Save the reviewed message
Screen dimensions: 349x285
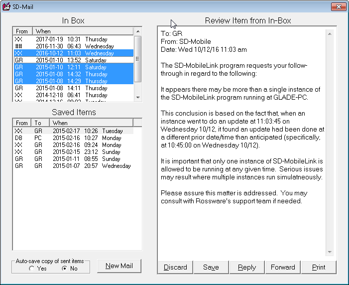pyautogui.click(x=211, y=267)
